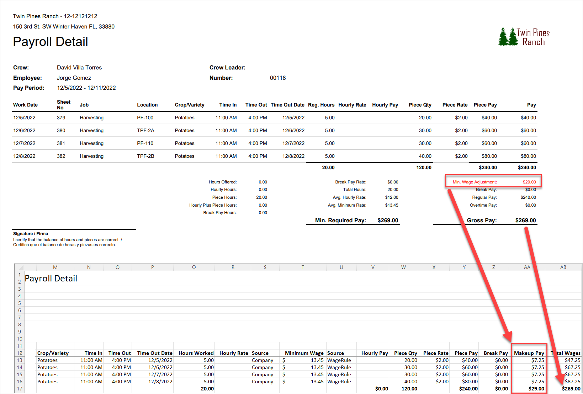Click the Min. Required Pay $269.00 value
583x394 pixels.
388,221
